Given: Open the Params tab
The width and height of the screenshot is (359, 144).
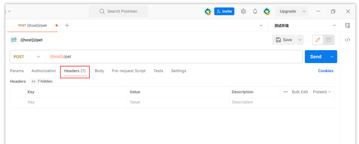Looking at the screenshot, I should [x=17, y=71].
